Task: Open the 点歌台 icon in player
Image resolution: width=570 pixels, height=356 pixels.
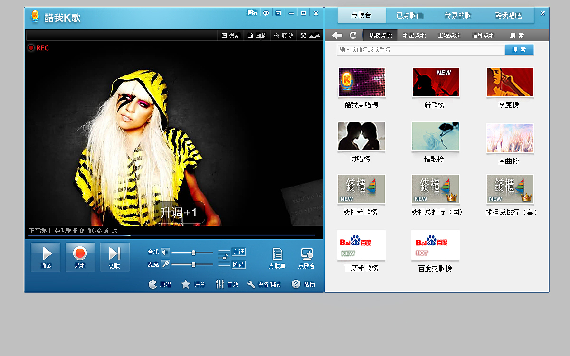Action: pos(307,259)
